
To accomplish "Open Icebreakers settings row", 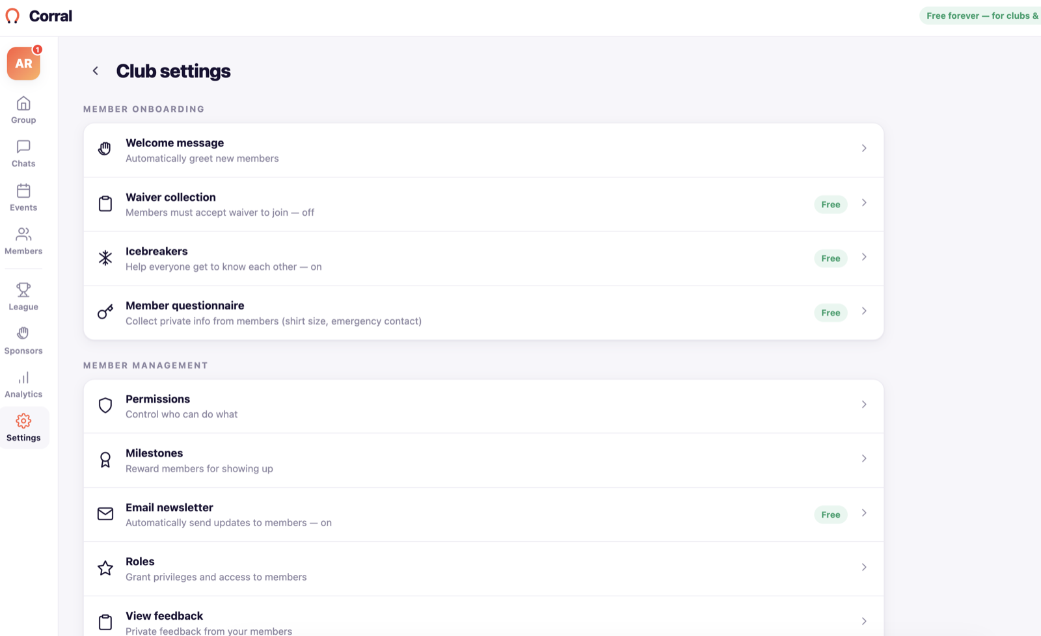I will (x=483, y=259).
